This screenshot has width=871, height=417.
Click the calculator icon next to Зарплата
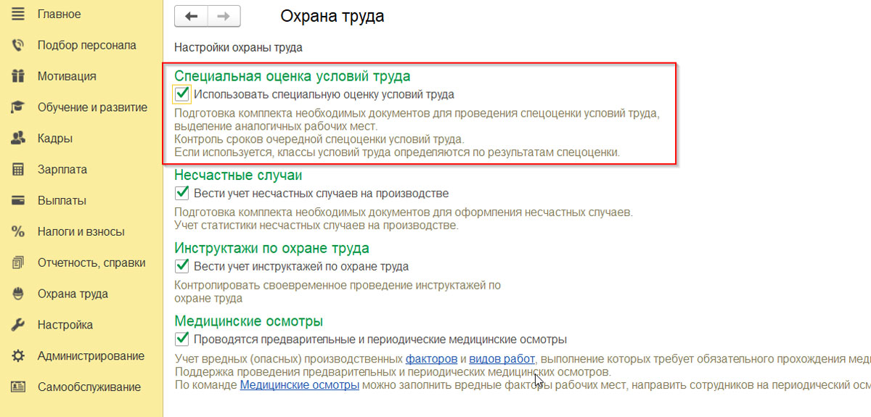coord(18,170)
